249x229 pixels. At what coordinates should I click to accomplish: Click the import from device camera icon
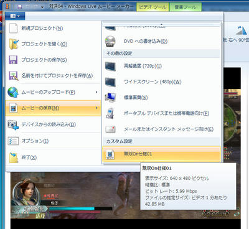coord(13,124)
